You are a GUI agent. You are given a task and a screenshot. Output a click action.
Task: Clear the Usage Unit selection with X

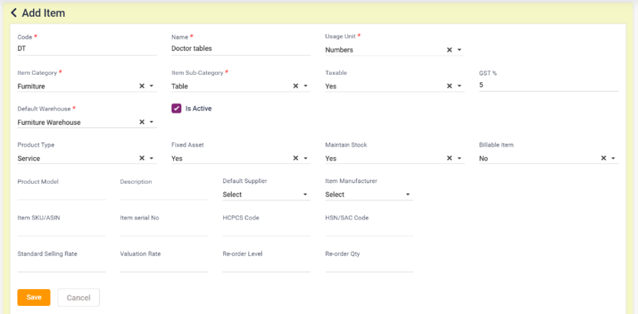(x=449, y=50)
